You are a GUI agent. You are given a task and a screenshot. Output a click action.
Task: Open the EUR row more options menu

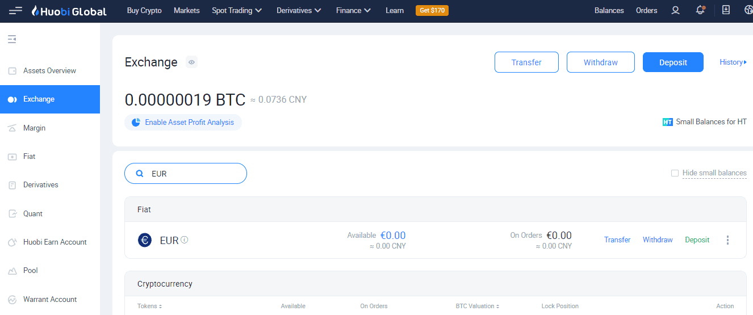[728, 240]
